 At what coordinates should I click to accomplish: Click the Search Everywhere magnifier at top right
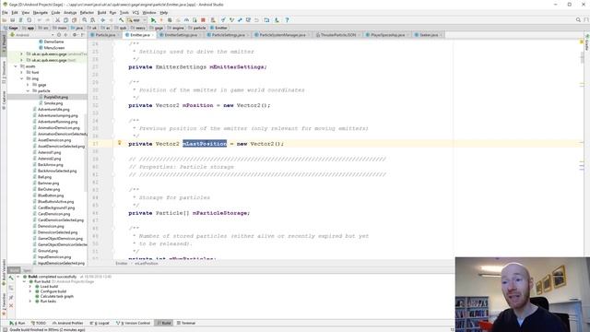tap(578, 20)
